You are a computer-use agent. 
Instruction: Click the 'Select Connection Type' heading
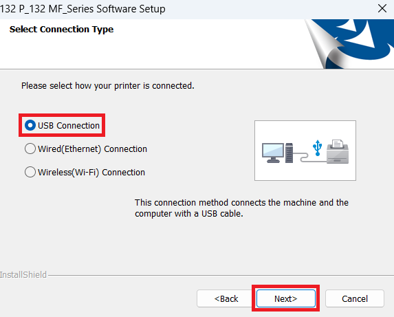(61, 30)
